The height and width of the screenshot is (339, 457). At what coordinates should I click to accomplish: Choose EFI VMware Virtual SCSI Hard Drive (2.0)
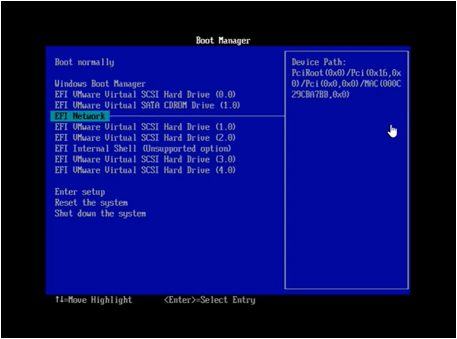tap(145, 138)
